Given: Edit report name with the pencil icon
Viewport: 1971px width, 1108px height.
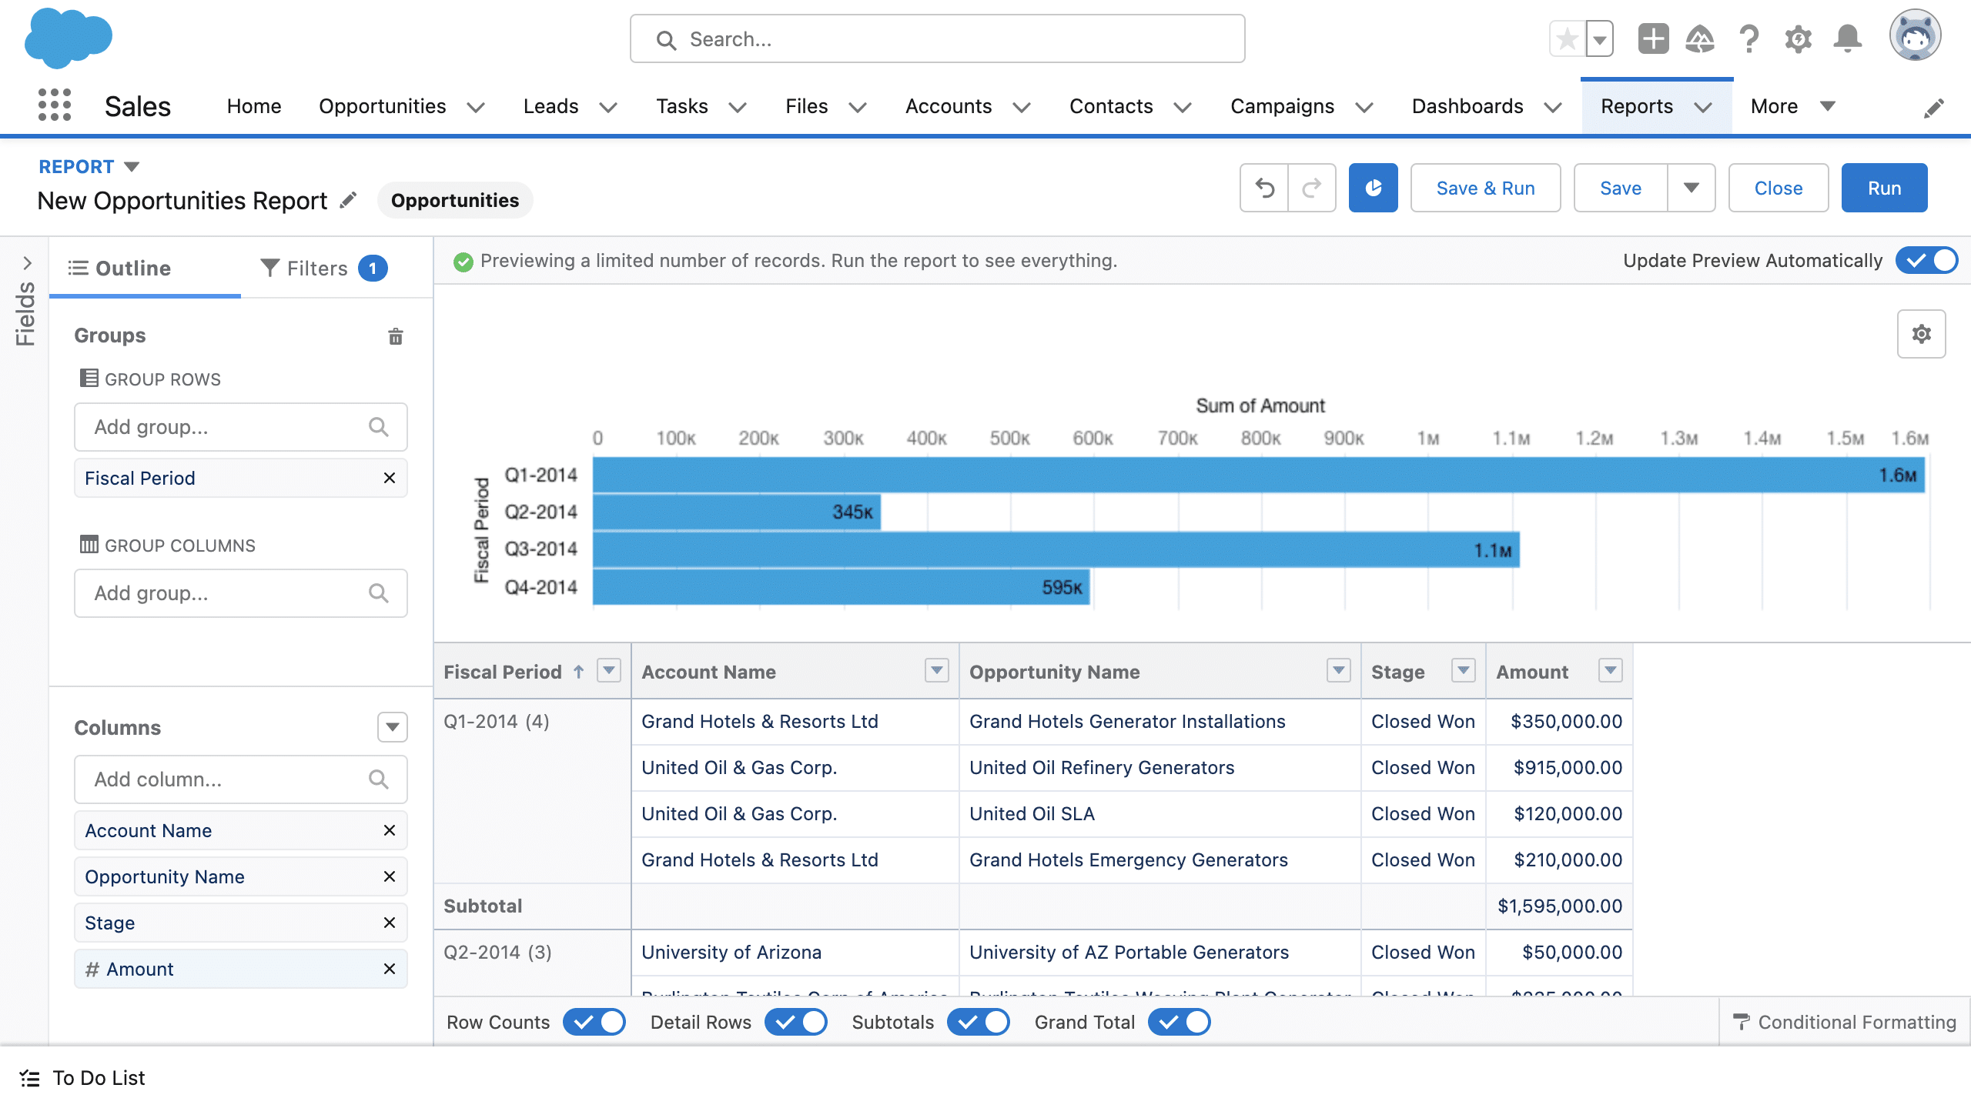Looking at the screenshot, I should [348, 199].
